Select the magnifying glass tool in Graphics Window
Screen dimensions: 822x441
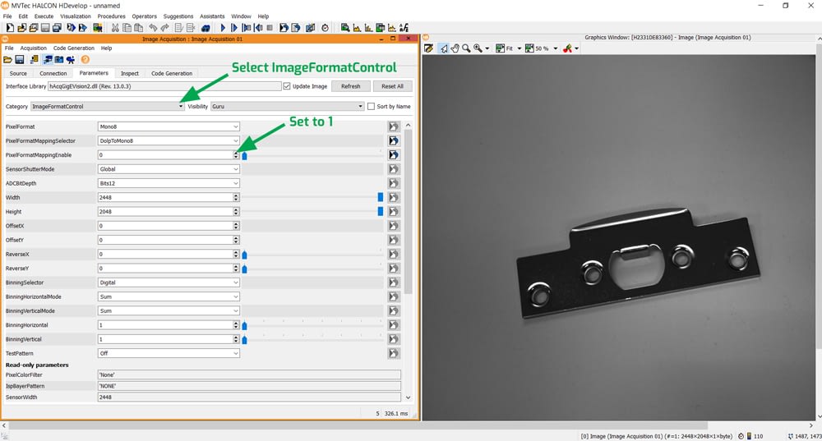466,48
